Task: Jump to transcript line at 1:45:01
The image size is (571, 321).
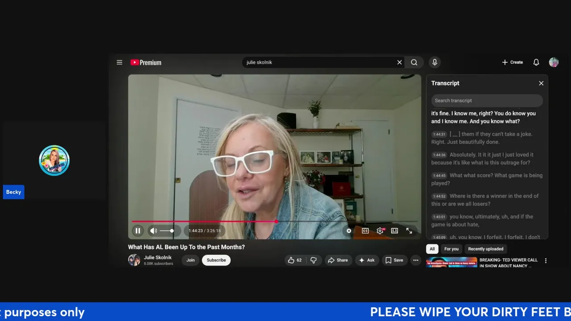Action: pos(487,220)
